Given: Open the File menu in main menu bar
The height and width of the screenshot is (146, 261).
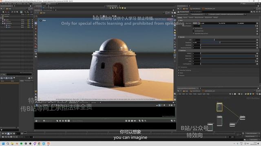Looking at the screenshot, I should [2, 4].
